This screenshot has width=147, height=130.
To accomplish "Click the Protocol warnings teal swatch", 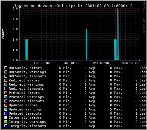I will pos(6,97).
